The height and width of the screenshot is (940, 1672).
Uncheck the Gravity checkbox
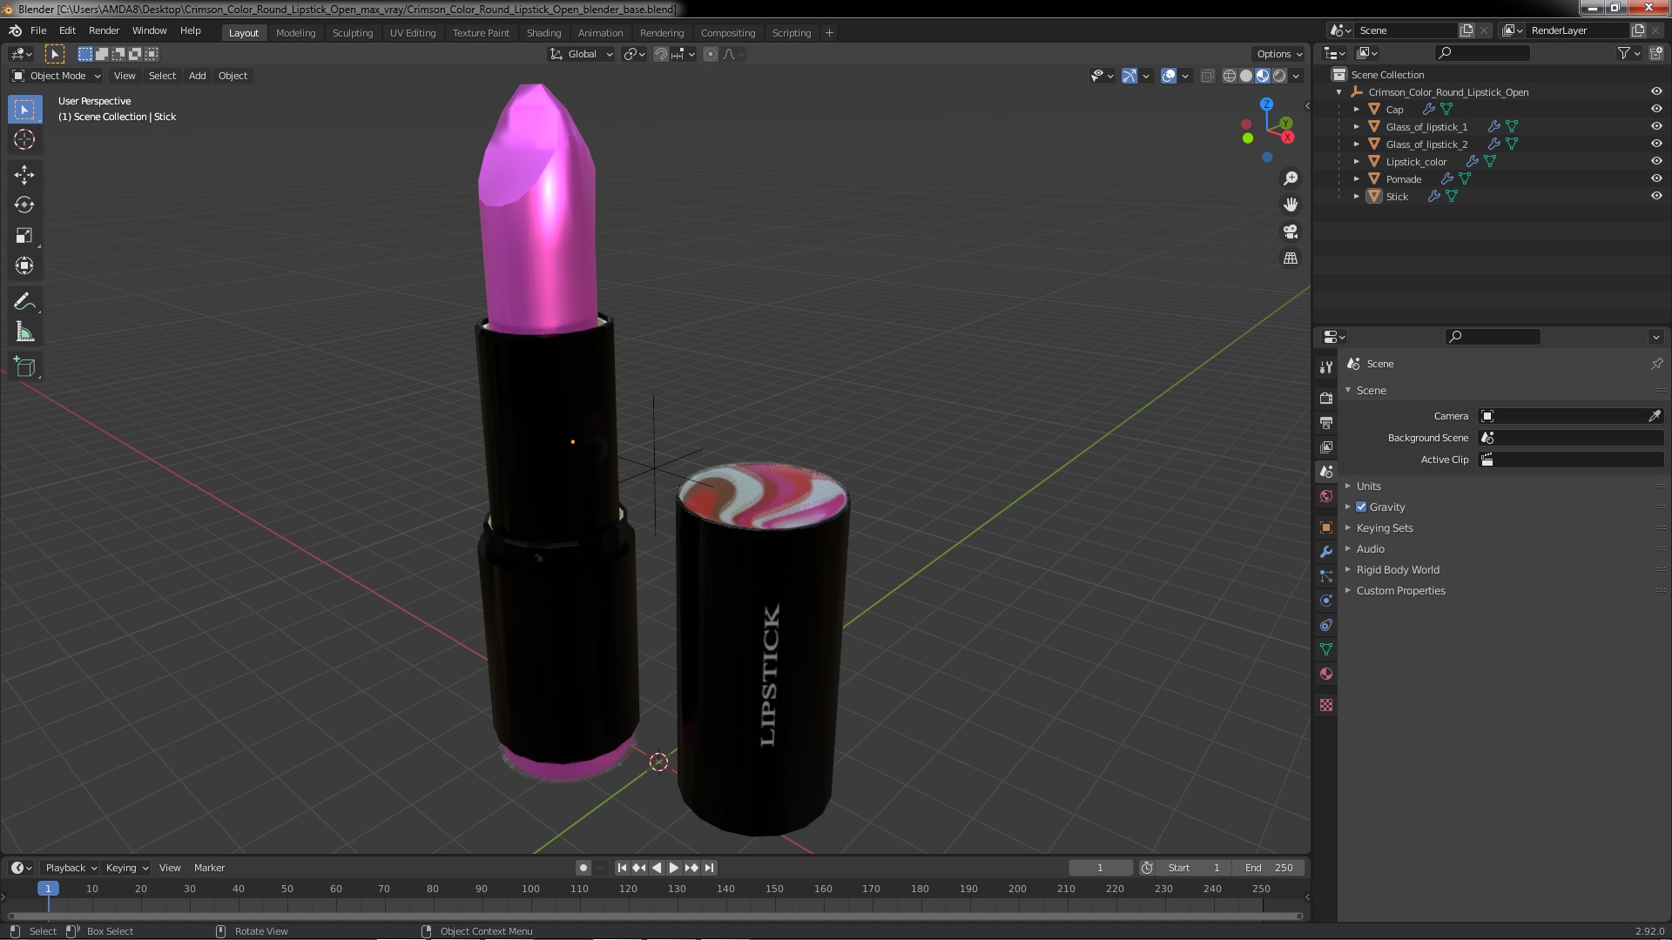click(x=1361, y=507)
